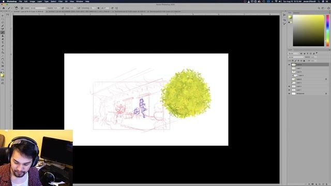Click the Change Screen Mode icon

3,83
